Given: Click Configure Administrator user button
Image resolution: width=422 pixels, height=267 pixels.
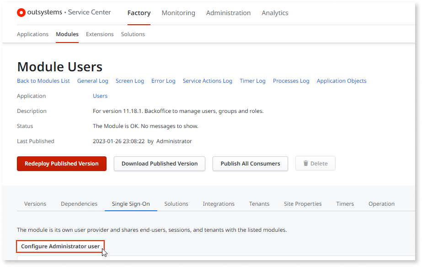Looking at the screenshot, I should [x=60, y=246].
